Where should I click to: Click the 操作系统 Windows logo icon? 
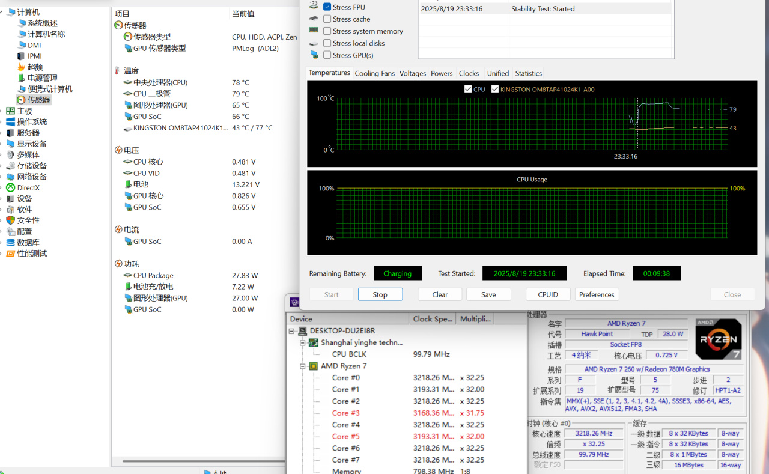(11, 122)
